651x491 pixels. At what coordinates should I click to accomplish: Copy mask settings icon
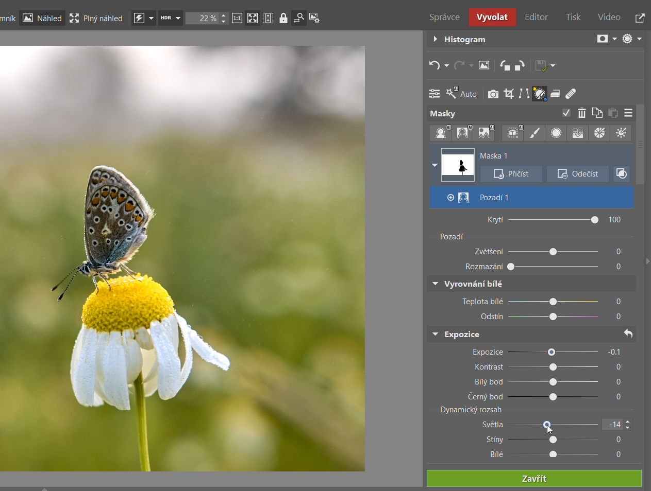click(597, 113)
